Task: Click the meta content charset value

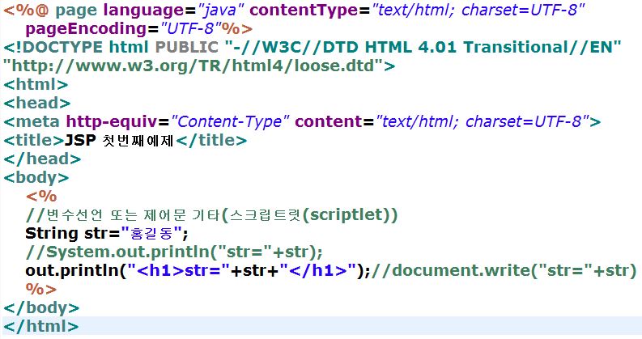Action: click(x=483, y=122)
